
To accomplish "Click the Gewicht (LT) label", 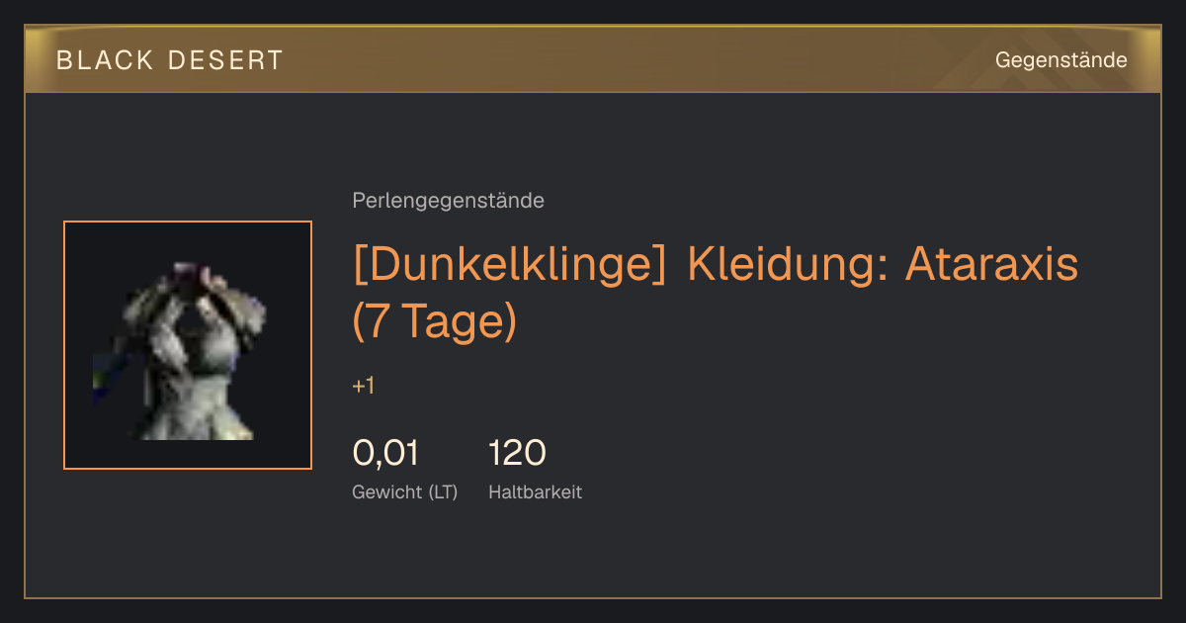I will [405, 491].
